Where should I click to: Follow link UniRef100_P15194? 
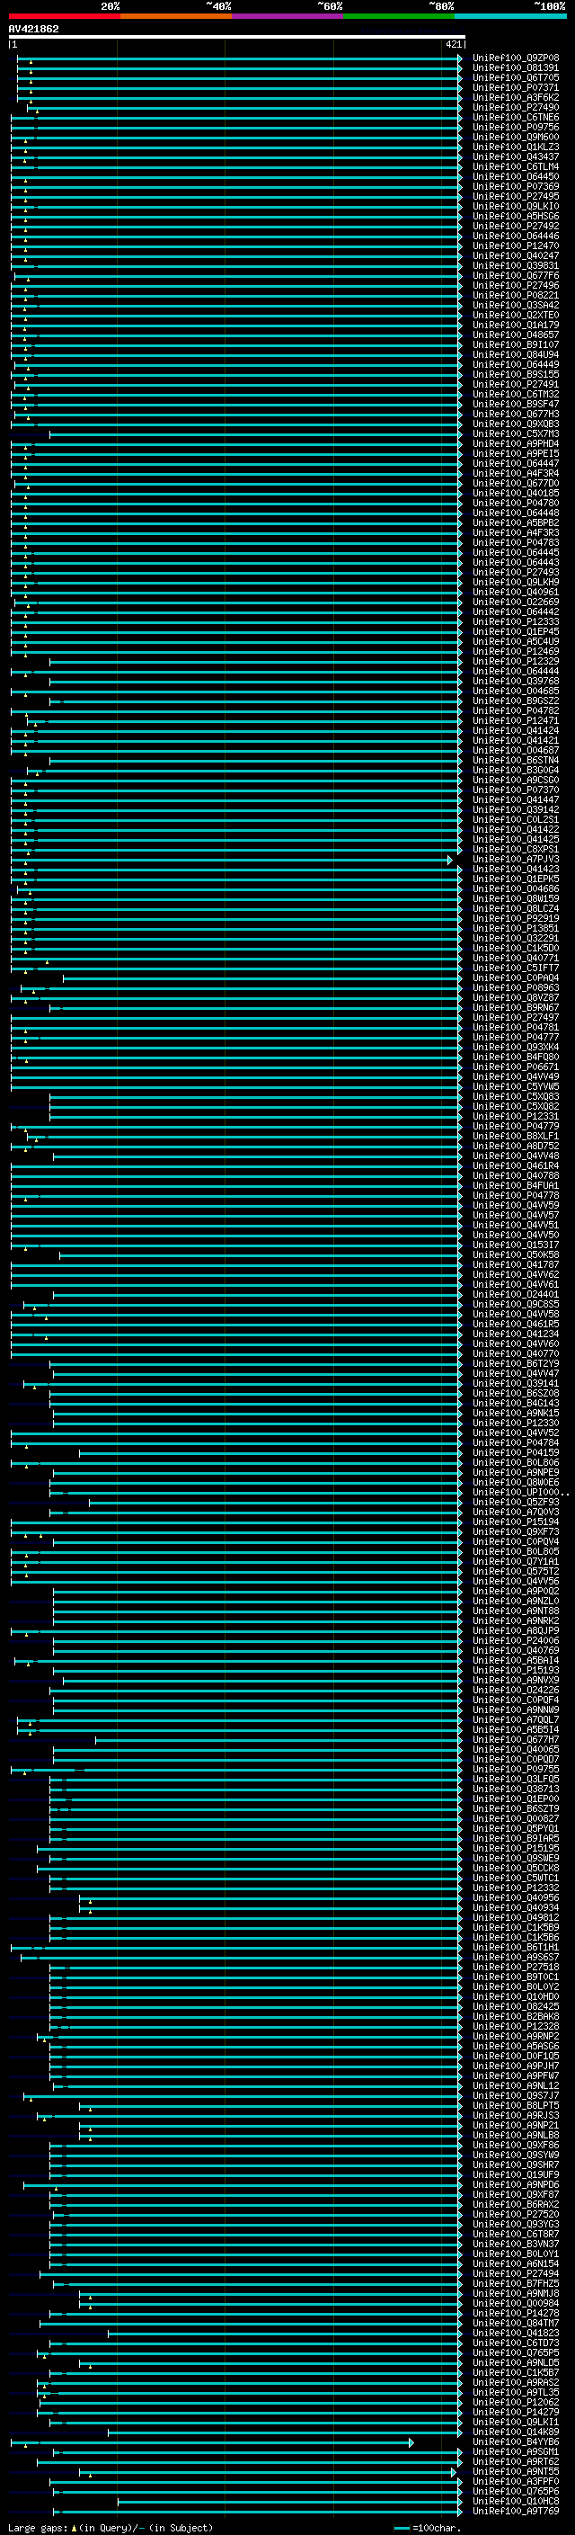[x=515, y=1522]
